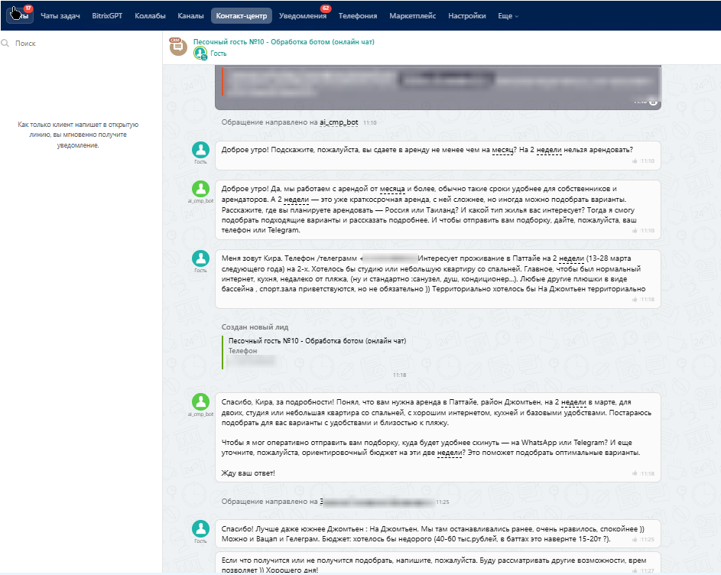Open the Чаты задач tab
721x575 pixels.
pos(60,15)
